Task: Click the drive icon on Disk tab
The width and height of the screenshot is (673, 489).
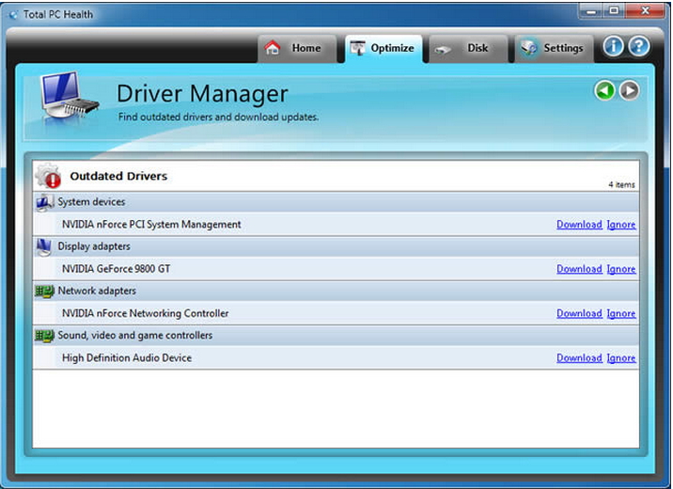Action: click(443, 50)
